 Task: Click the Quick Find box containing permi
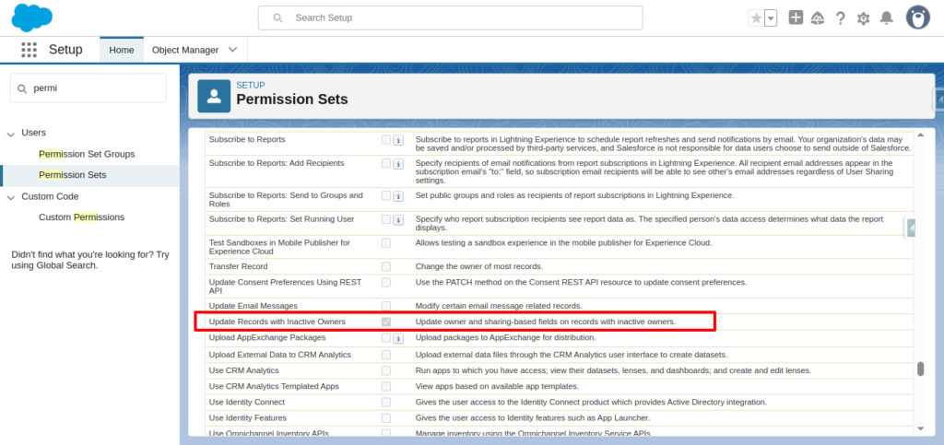[x=88, y=88]
